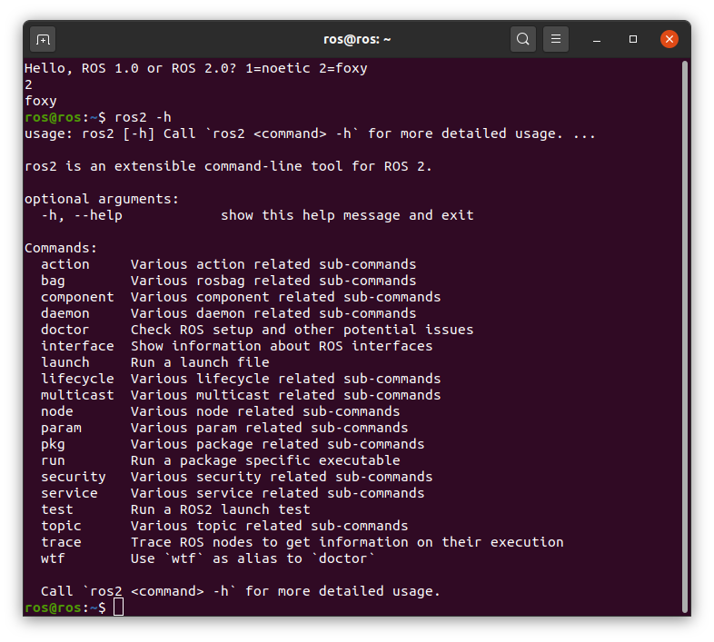Viewport: 714px width, 642px height.
Task: Click 'Run a launch file' description
Action: click(x=200, y=362)
